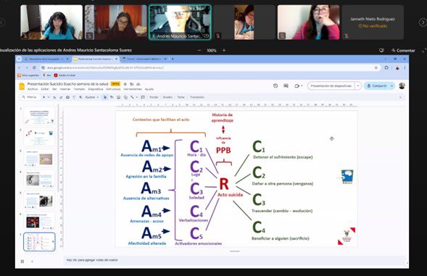
Task: Open the Insertar menu
Action: [65, 89]
